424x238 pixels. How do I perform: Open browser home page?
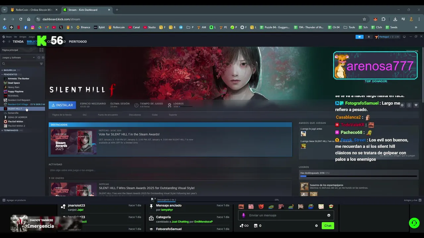tap(29, 19)
